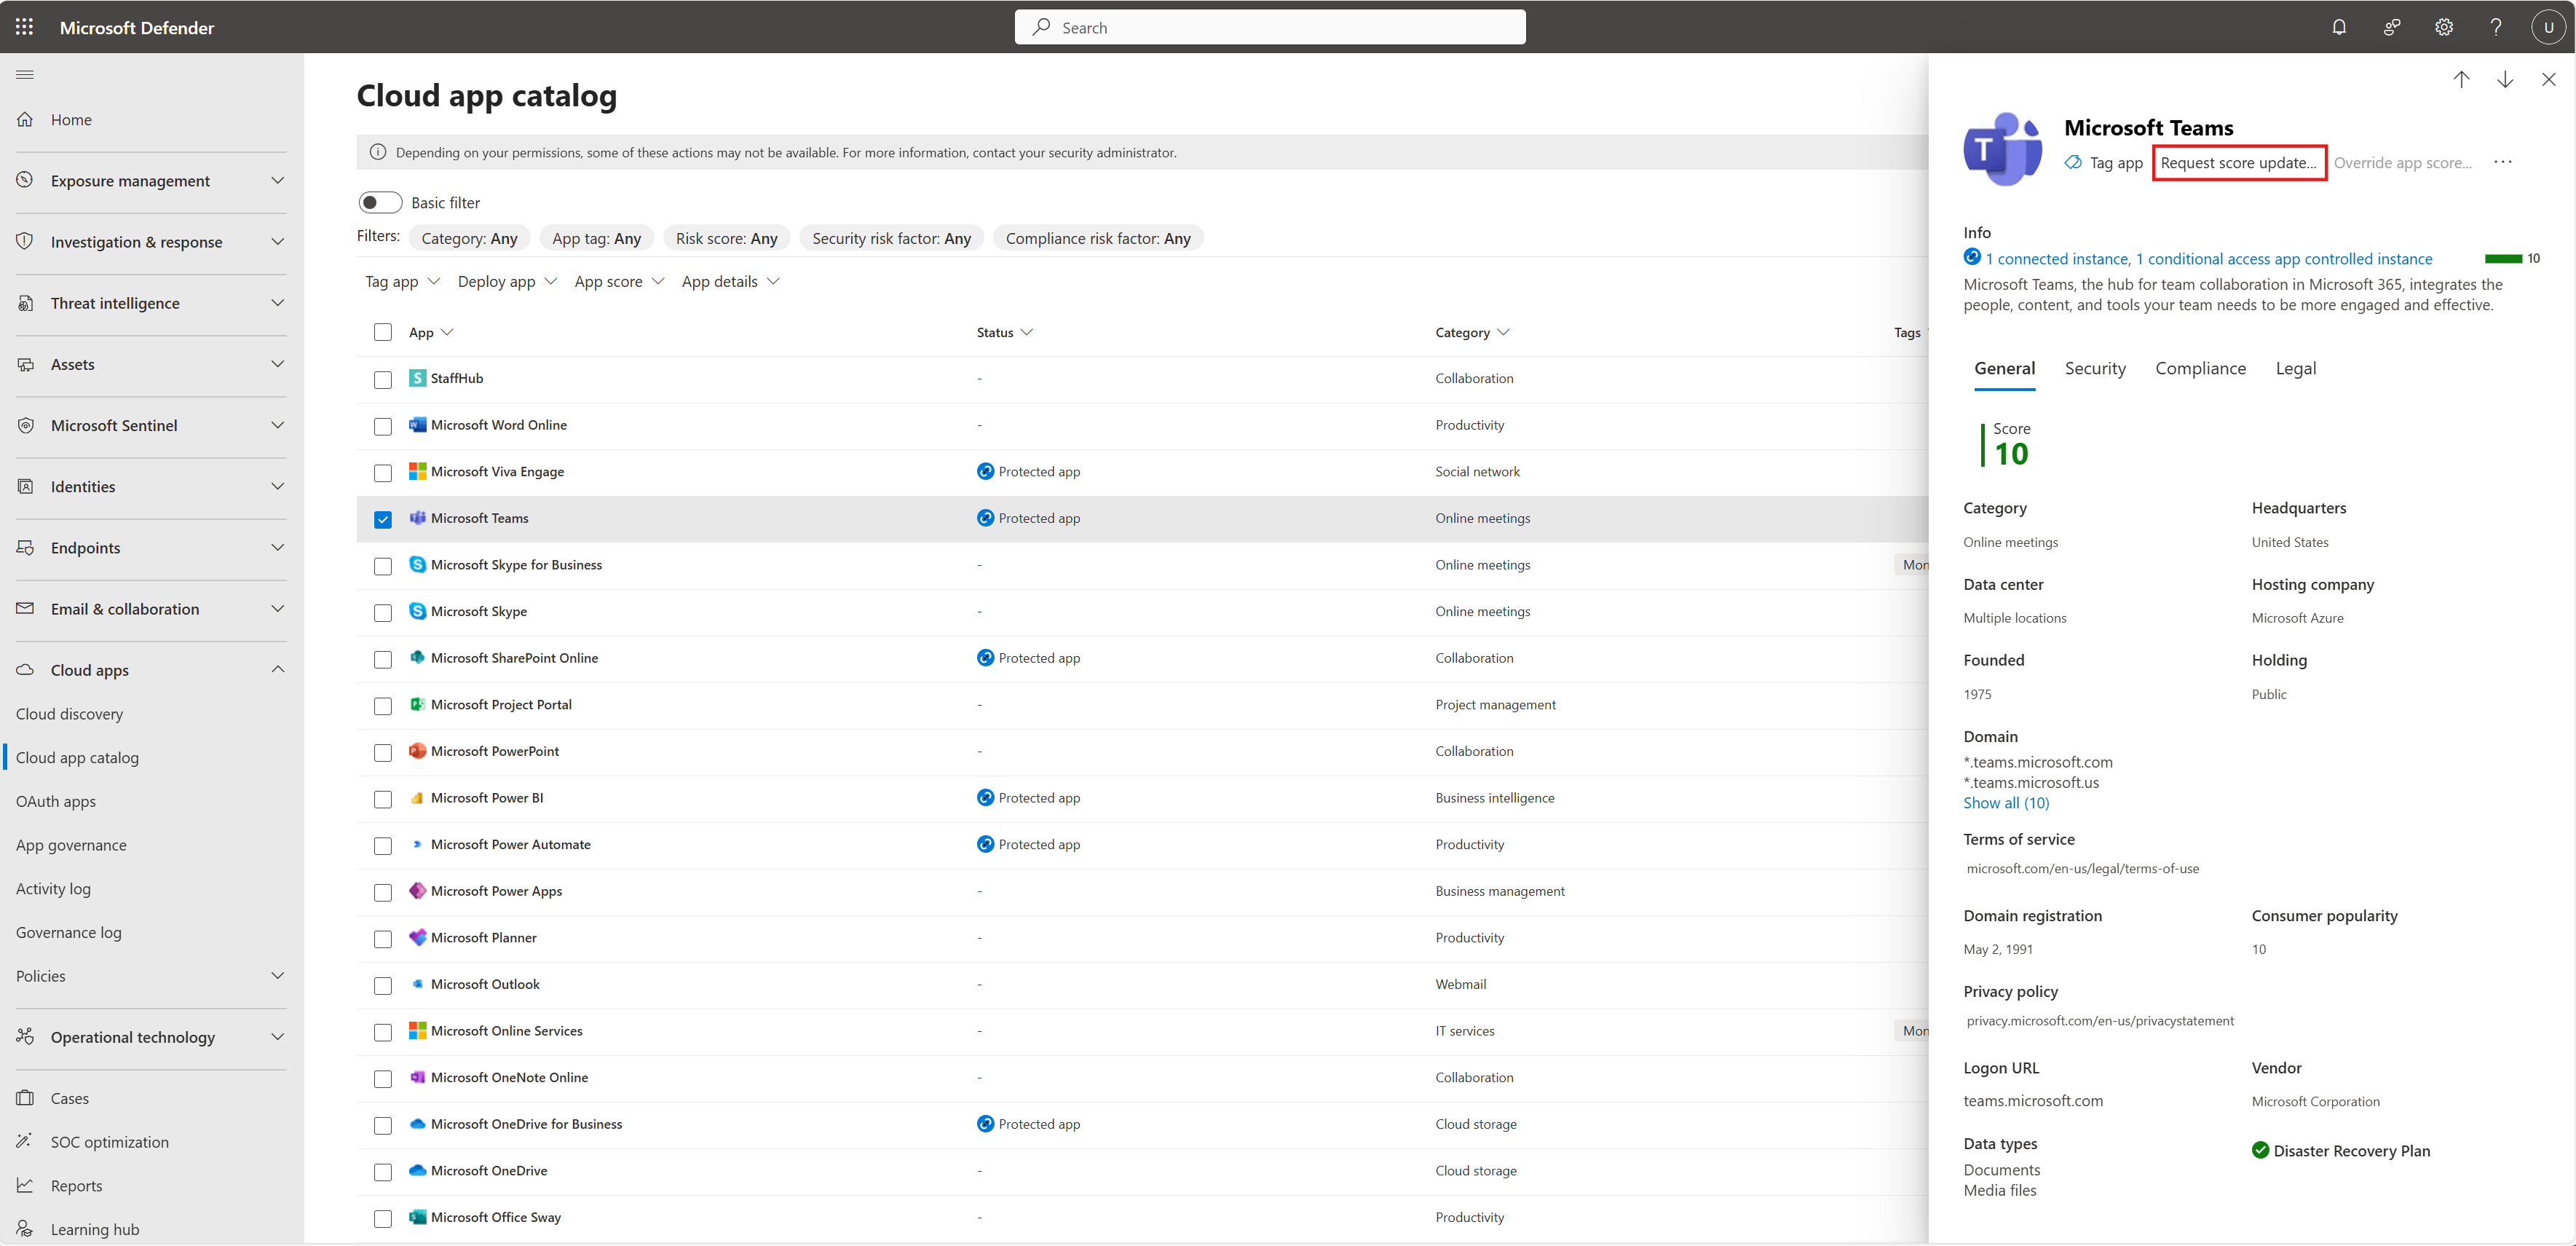Open Threat intelligence section
This screenshot has width=2576, height=1246.
tap(114, 302)
